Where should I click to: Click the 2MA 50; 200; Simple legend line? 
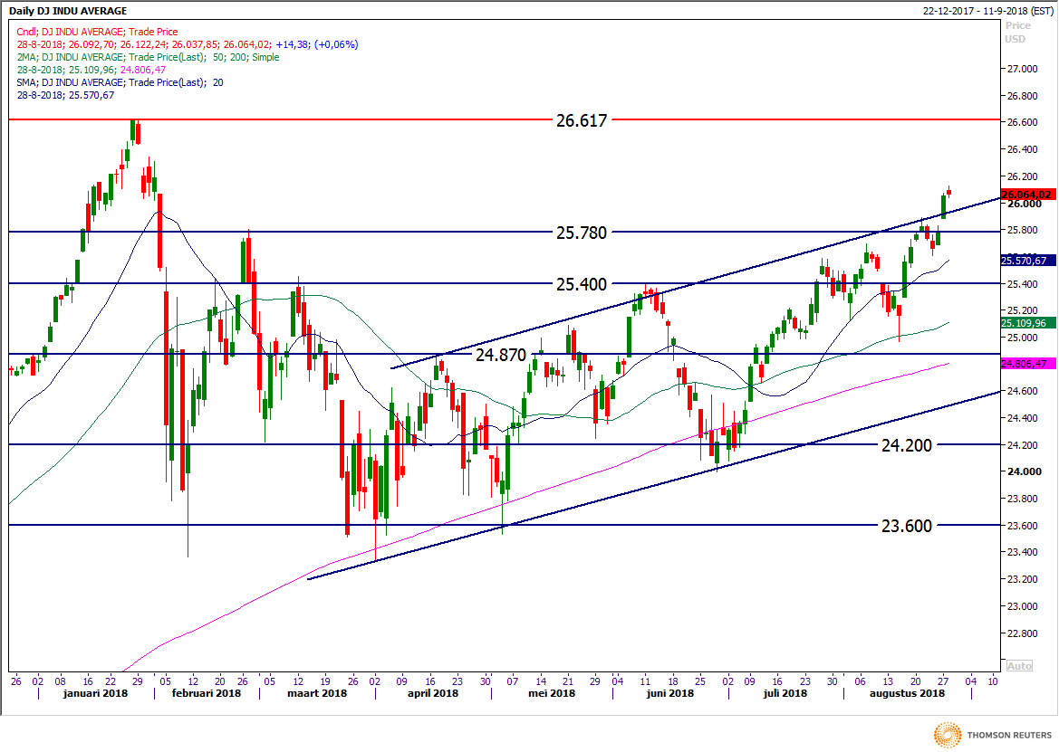pyautogui.click(x=148, y=57)
